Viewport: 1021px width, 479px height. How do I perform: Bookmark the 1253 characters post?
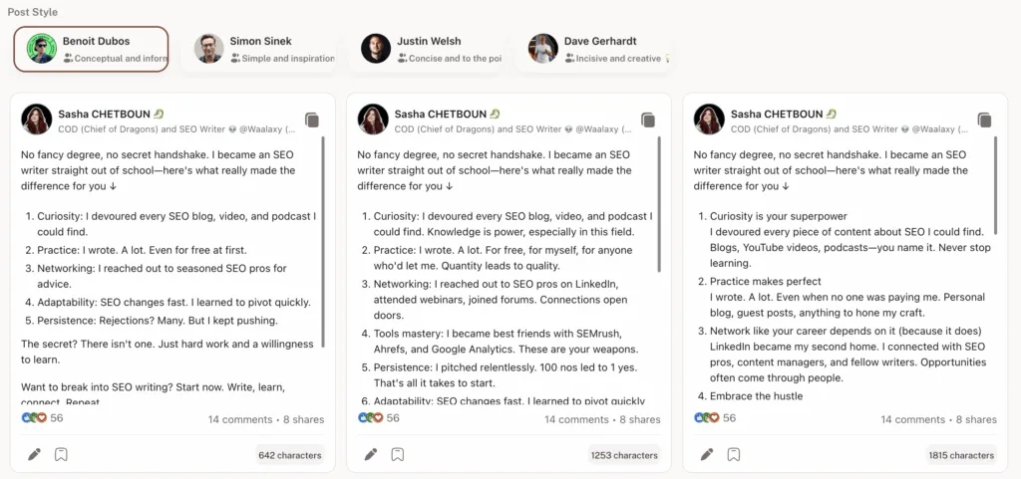tap(397, 454)
